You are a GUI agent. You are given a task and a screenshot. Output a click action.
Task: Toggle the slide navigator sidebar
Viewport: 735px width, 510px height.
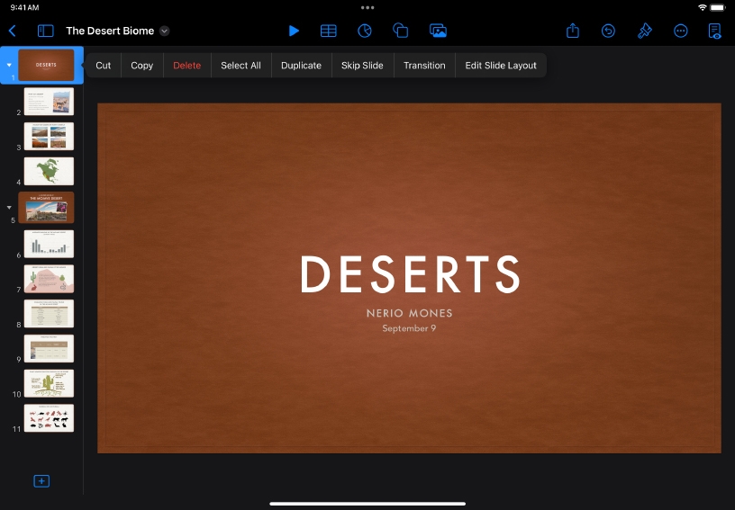(45, 31)
